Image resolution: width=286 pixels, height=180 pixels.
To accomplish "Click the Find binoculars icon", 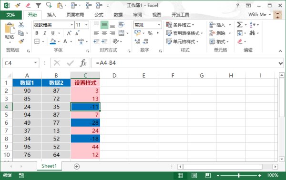I will point(252,33).
